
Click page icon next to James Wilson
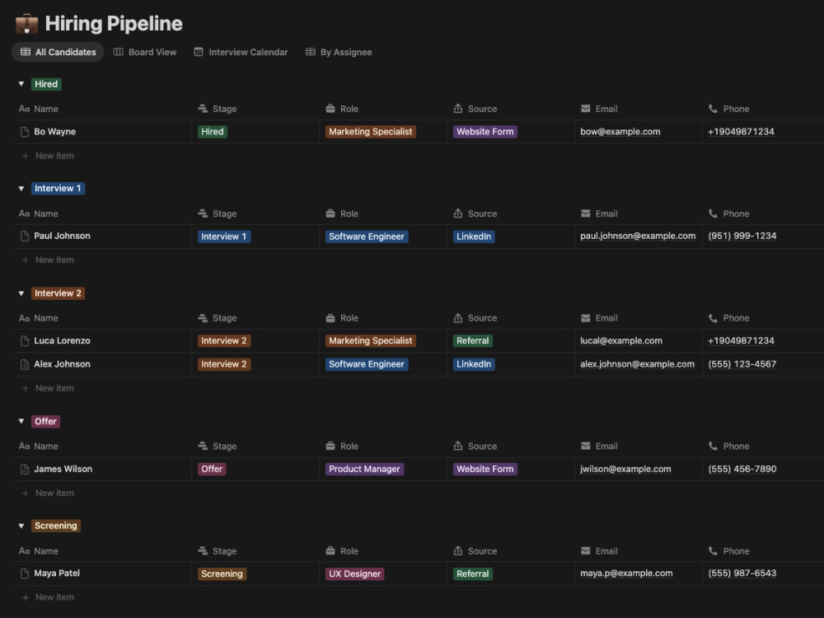coord(25,470)
